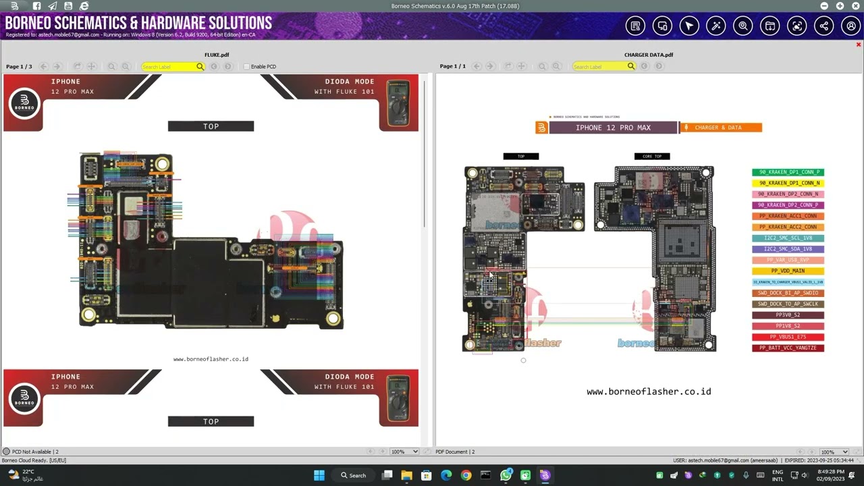
Task: Click pan/move tool in CHARGER DATA.pdf pane
Action: pyautogui.click(x=522, y=66)
